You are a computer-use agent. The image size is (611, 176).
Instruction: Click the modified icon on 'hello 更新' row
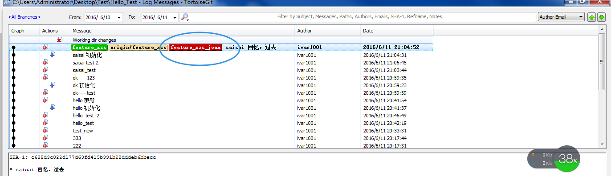45,100
